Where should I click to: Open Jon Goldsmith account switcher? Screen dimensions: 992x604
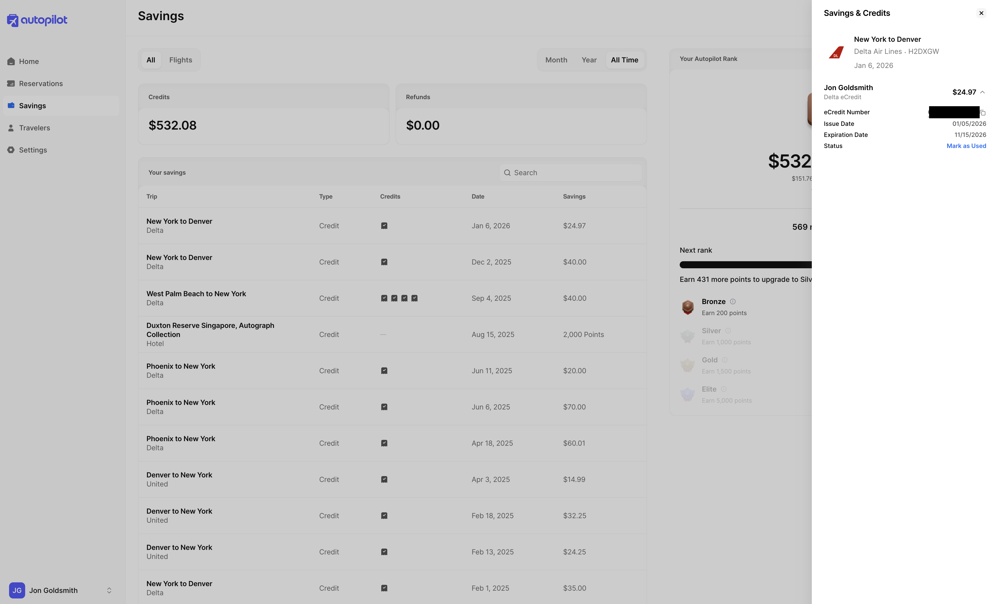point(109,590)
